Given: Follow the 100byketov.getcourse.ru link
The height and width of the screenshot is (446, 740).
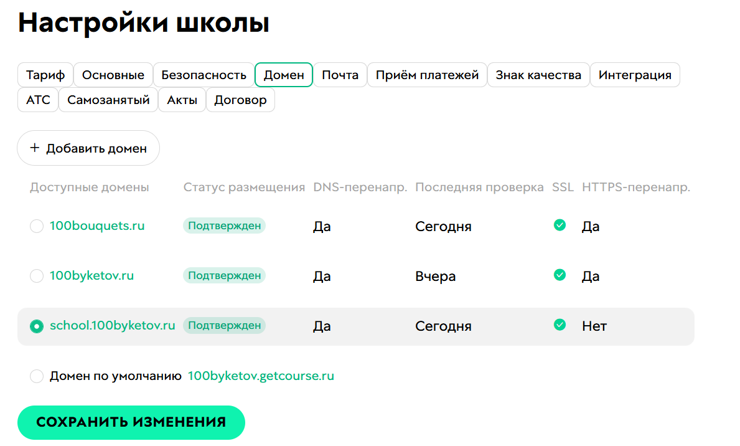Looking at the screenshot, I should (x=261, y=376).
